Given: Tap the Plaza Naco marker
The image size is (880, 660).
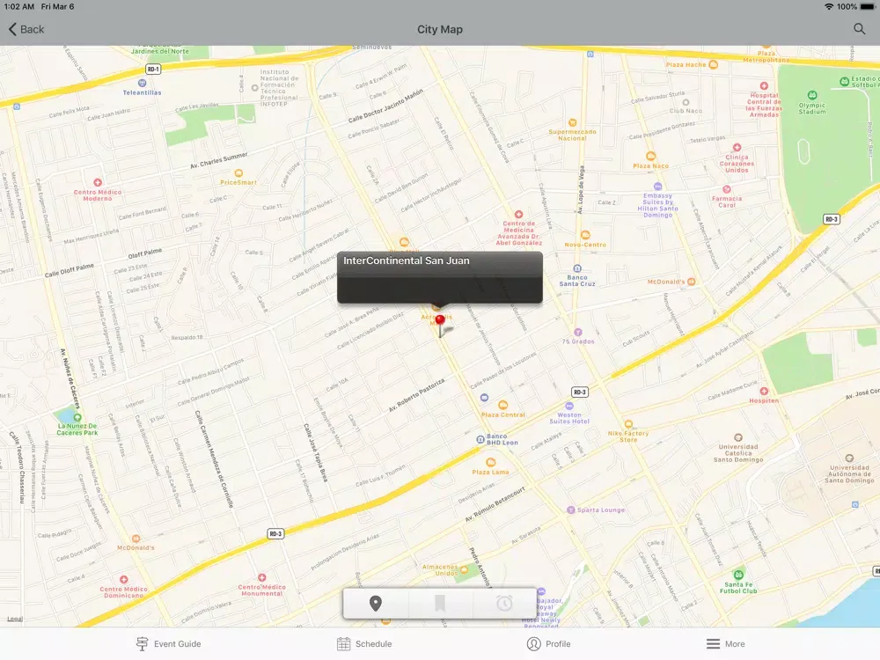Looking at the screenshot, I should 650,156.
